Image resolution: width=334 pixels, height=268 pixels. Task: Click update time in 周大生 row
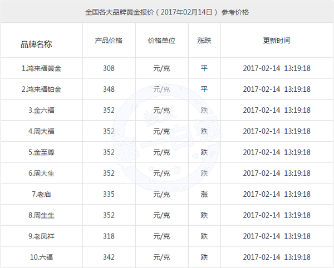(277, 173)
